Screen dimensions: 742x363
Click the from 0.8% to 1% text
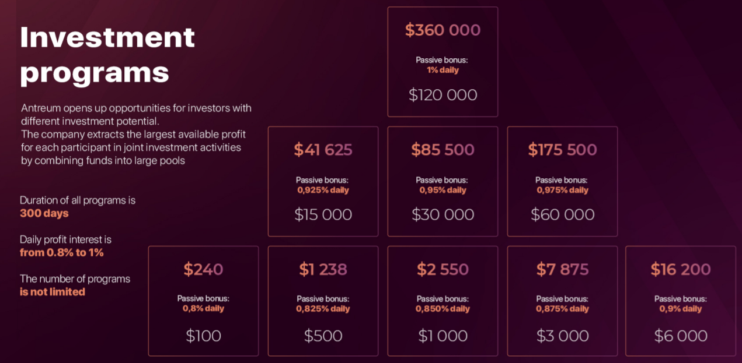click(x=62, y=253)
